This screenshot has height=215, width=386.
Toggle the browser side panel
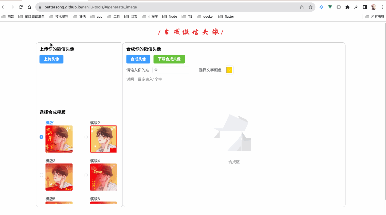pyautogui.click(x=365, y=7)
